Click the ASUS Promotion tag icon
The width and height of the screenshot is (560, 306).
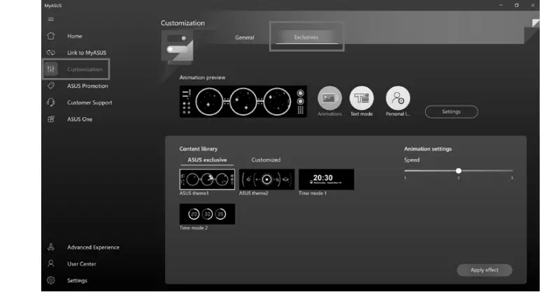click(x=51, y=86)
